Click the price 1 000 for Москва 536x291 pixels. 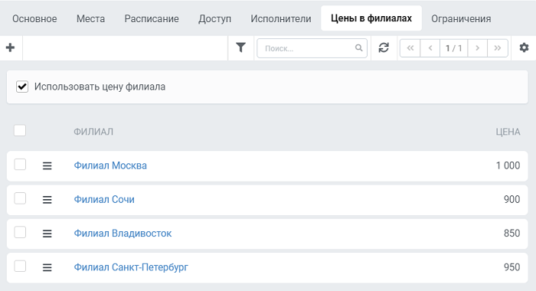click(508, 165)
